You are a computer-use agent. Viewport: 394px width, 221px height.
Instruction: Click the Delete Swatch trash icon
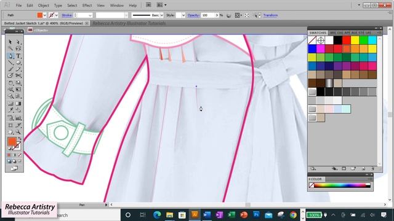pyautogui.click(x=372, y=169)
